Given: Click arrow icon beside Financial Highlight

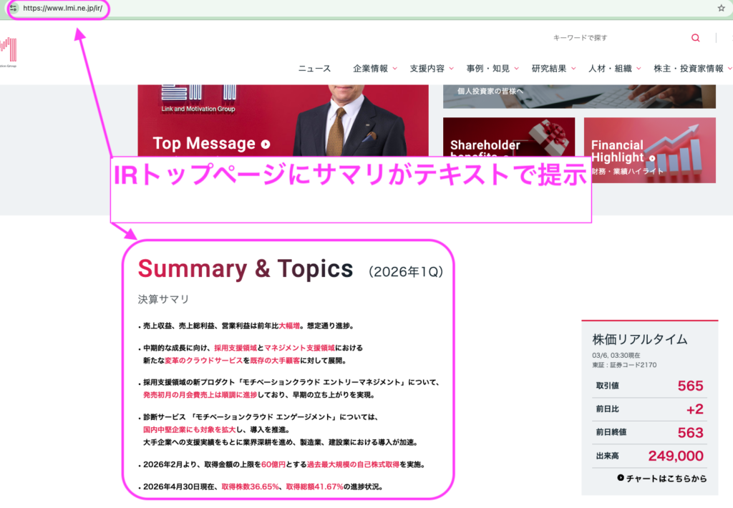Looking at the screenshot, I should click(652, 158).
